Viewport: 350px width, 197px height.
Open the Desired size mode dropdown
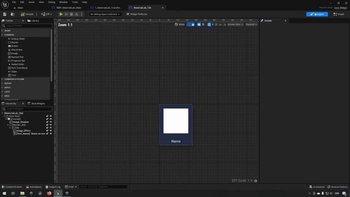[252, 25]
